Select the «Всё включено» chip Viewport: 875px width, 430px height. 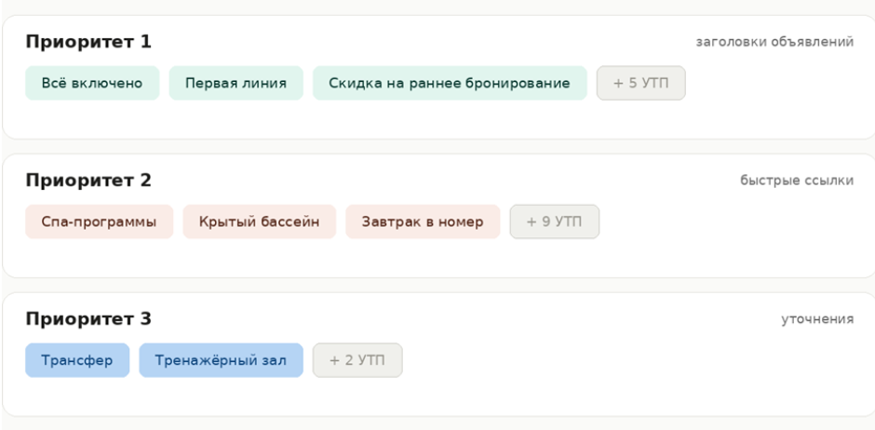[x=92, y=83]
